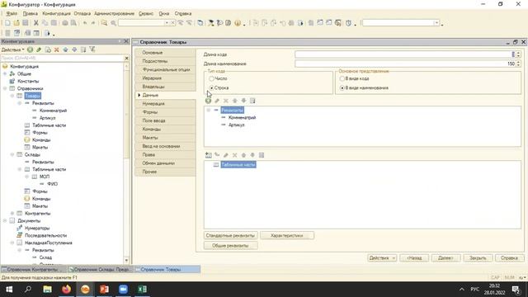
Task: Open the Действия dropdown button at bottom
Action: pyautogui.click(x=382, y=258)
